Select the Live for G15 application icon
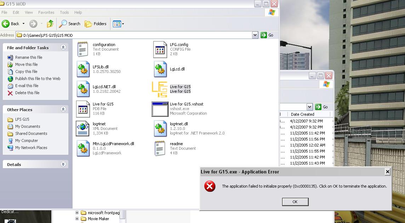405x223 pixels. coord(159,89)
